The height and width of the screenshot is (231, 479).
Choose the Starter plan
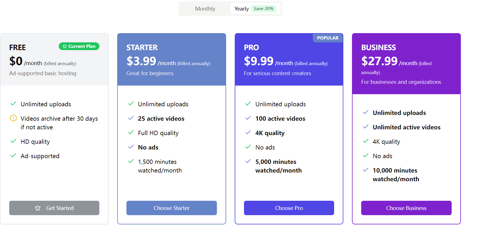point(172,208)
